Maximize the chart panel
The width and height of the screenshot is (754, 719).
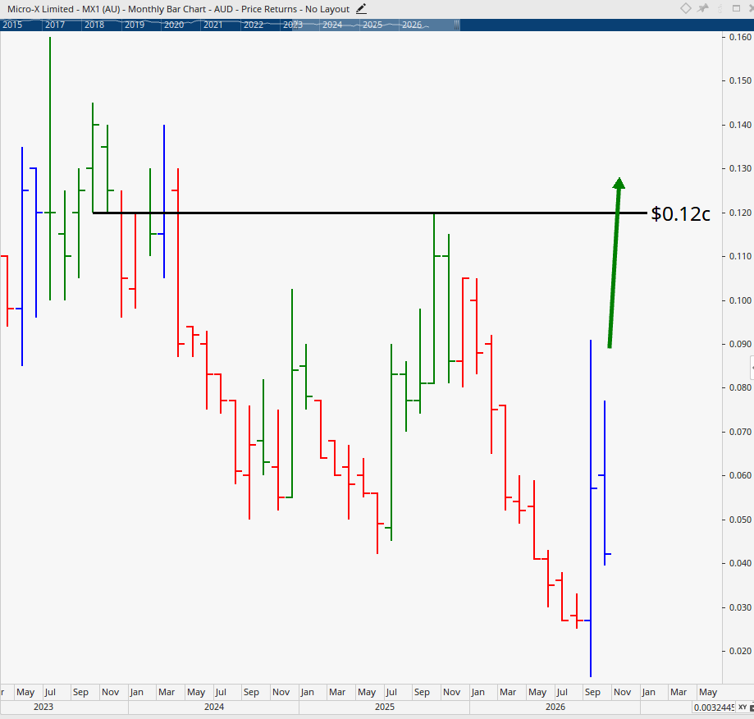point(736,8)
